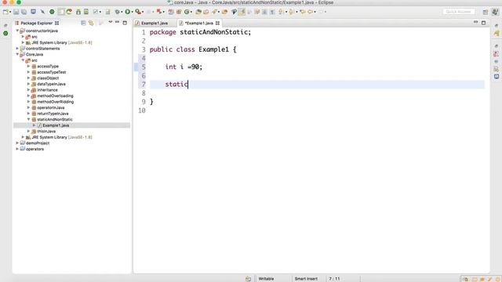Expand the controlStatements project
Screen dimensions: 502x282
click(x=17, y=49)
